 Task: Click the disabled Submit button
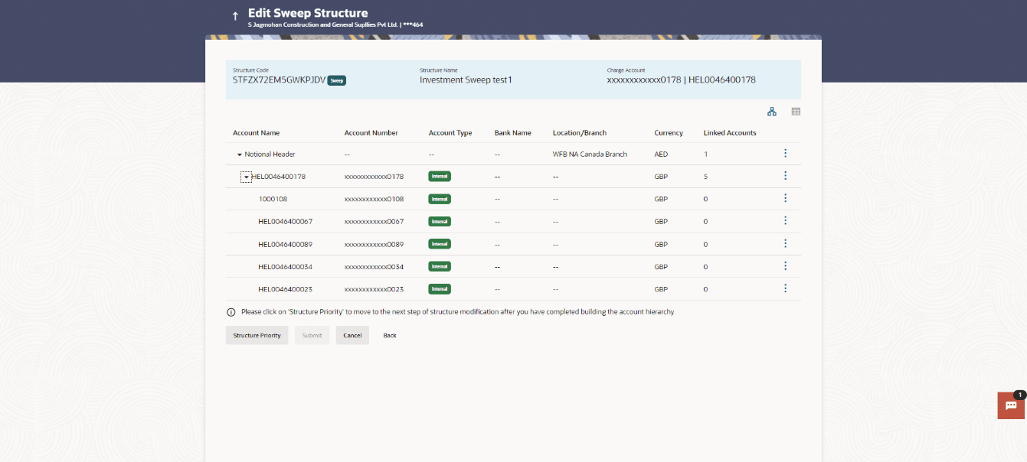tap(312, 335)
